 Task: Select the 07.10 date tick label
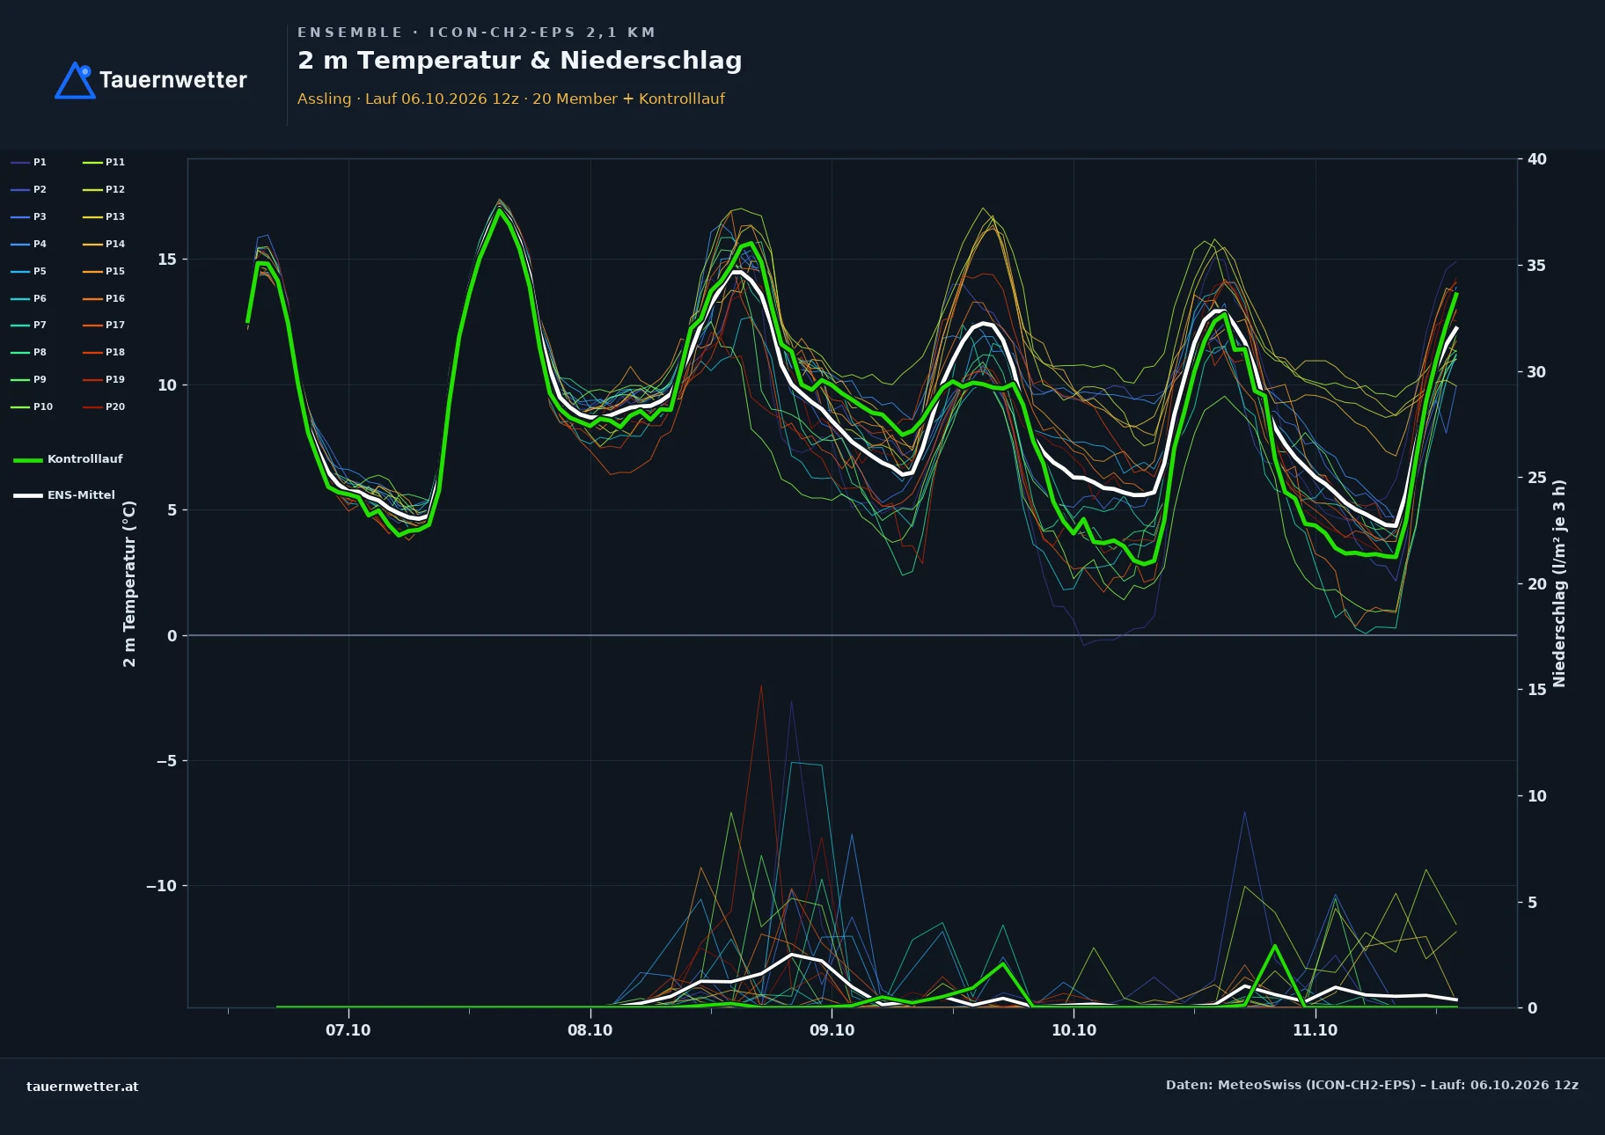click(348, 1030)
